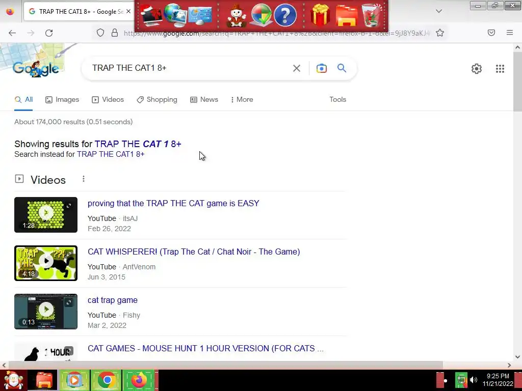Close the TRAP THE CAT1 8+ tab
The image size is (522, 391).
128,11
